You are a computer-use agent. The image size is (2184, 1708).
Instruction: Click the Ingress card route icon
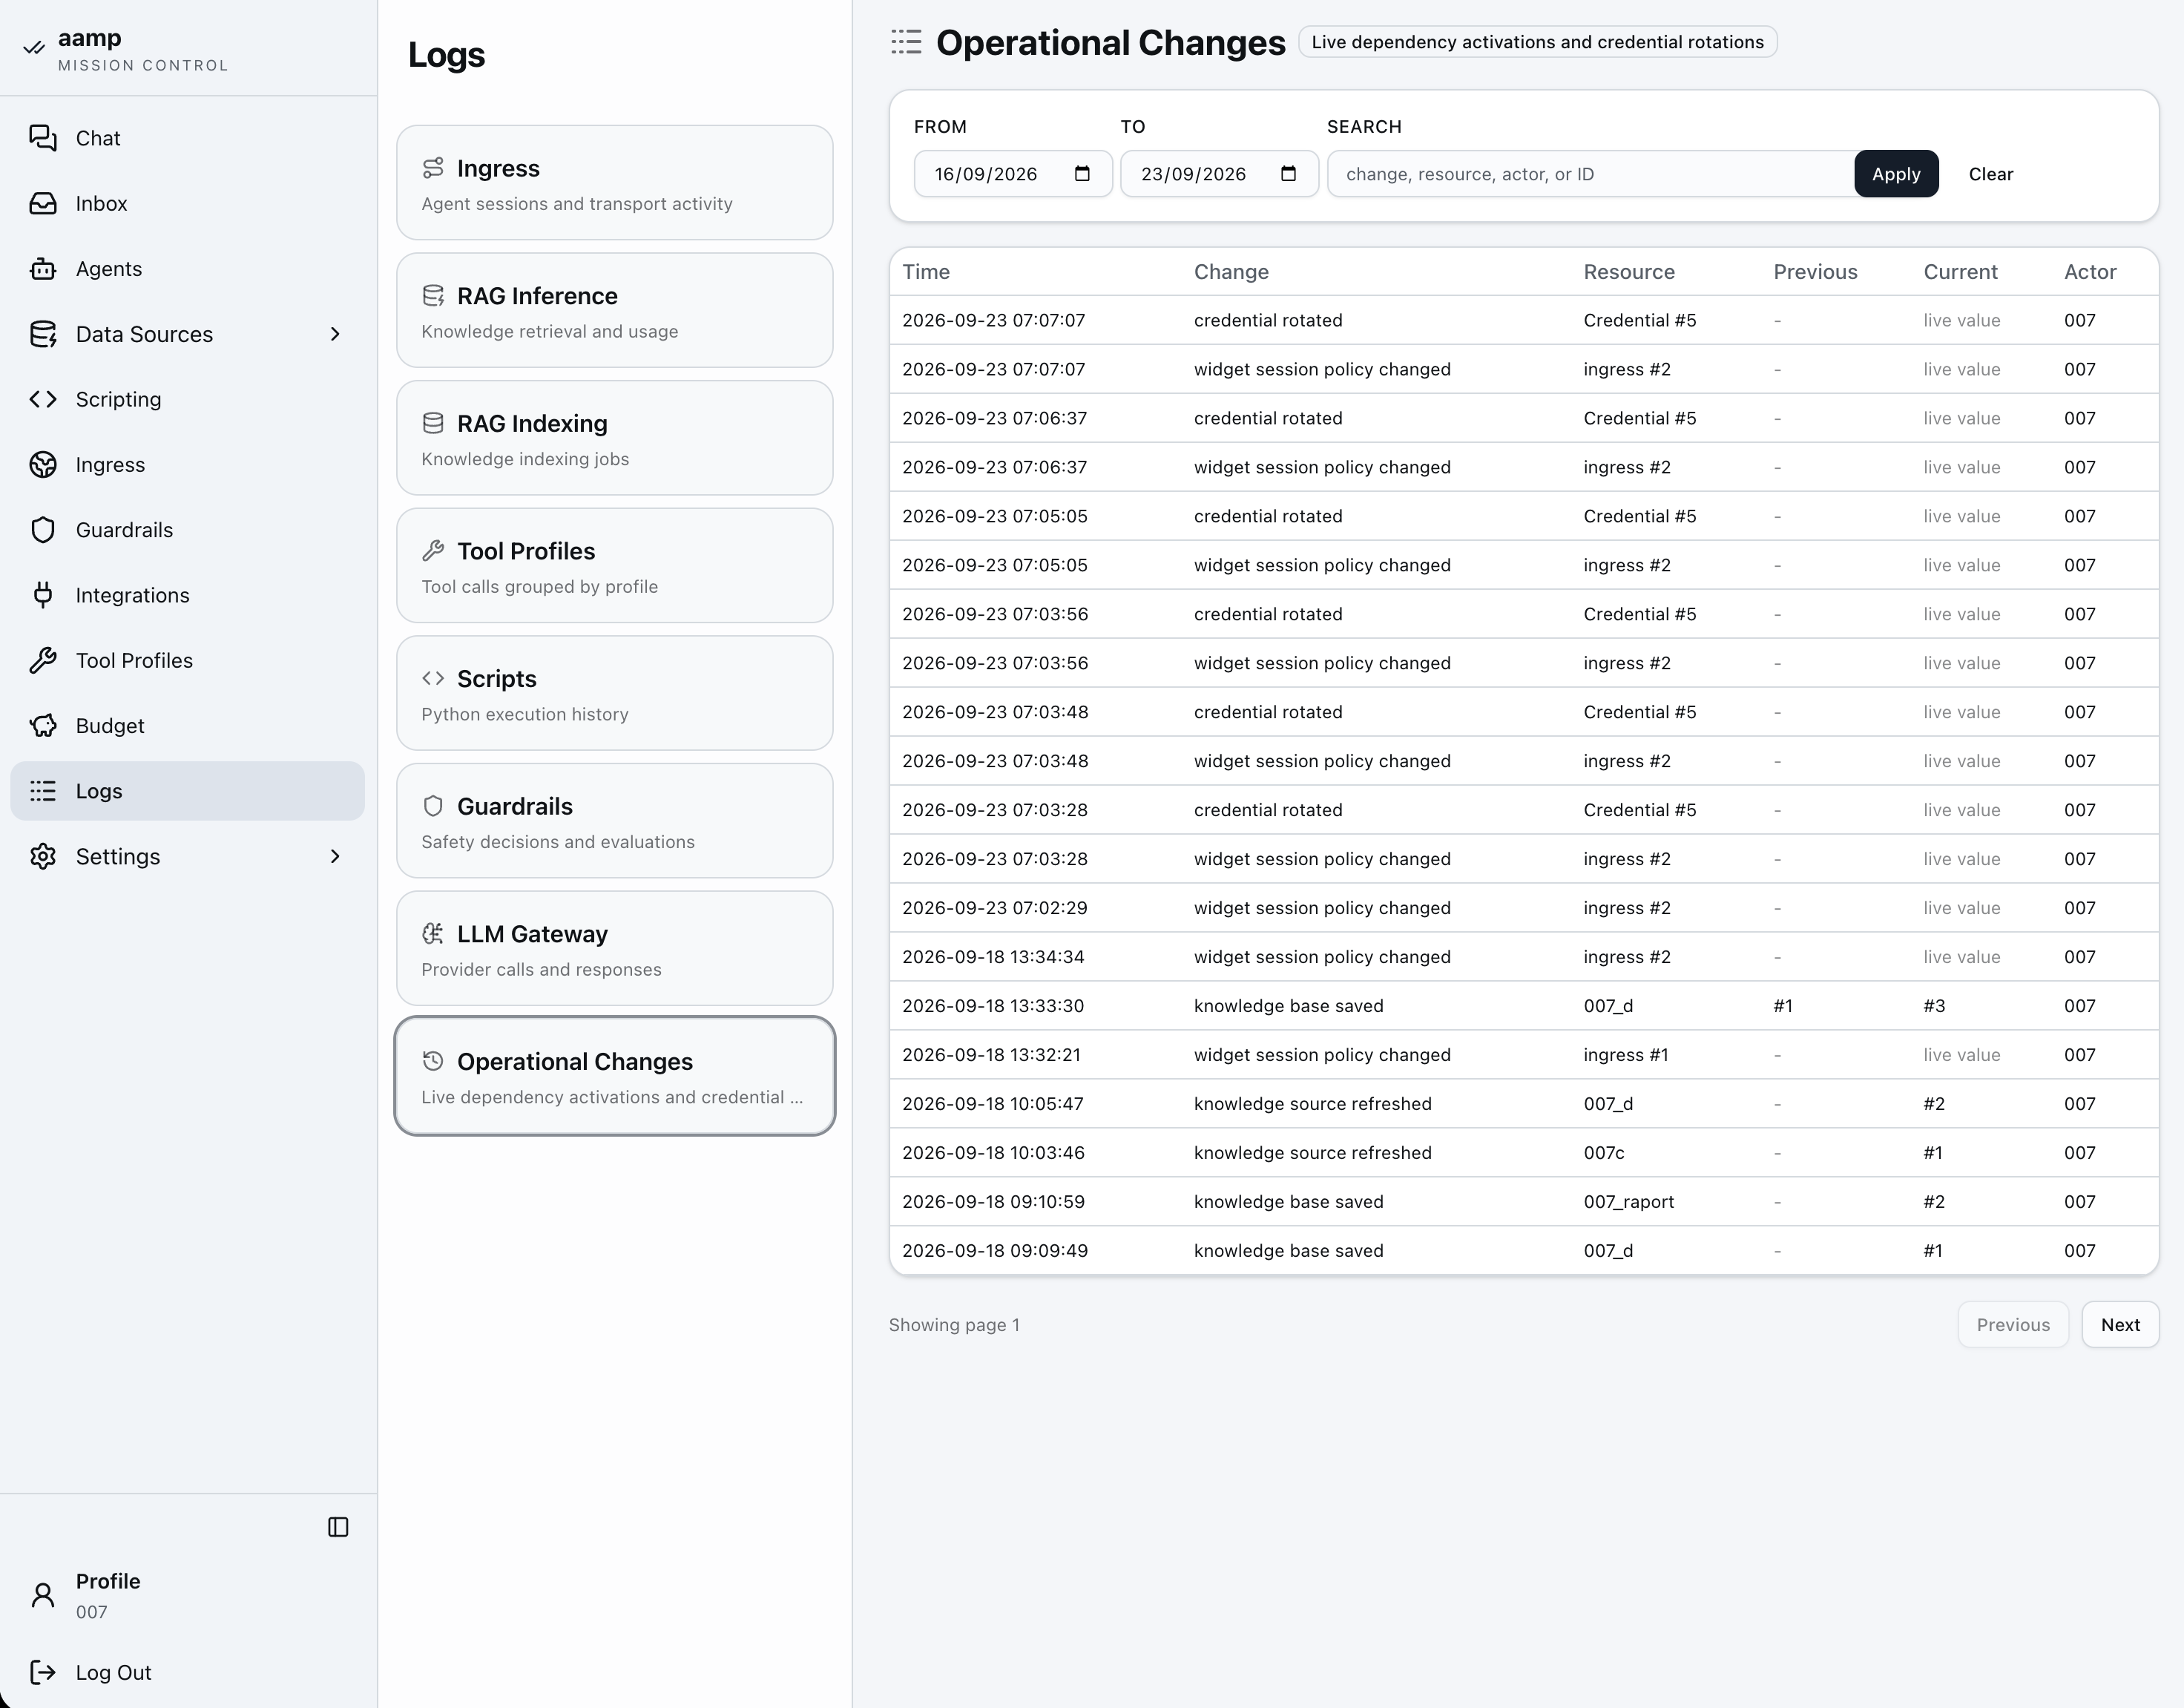point(433,168)
